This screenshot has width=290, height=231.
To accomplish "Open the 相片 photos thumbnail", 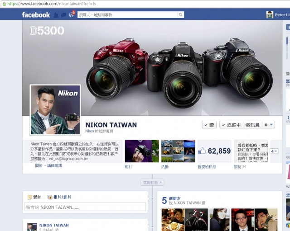I will tap(142, 151).
